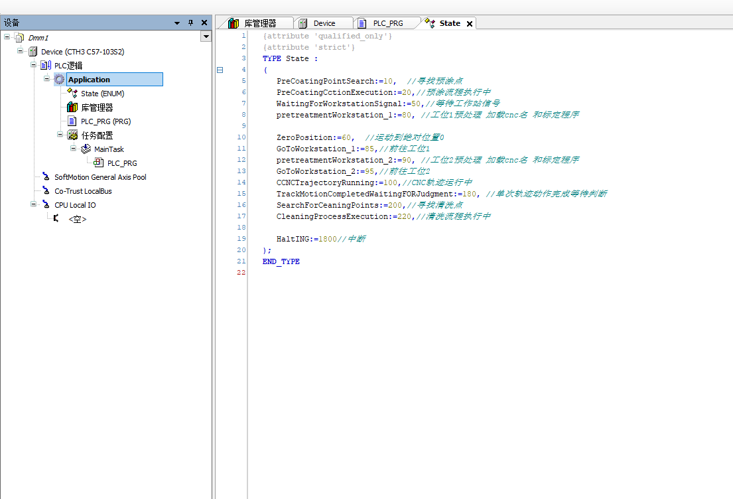The image size is (733, 499).
Task: Click the CPU Local IO icon
Action: coord(46,204)
